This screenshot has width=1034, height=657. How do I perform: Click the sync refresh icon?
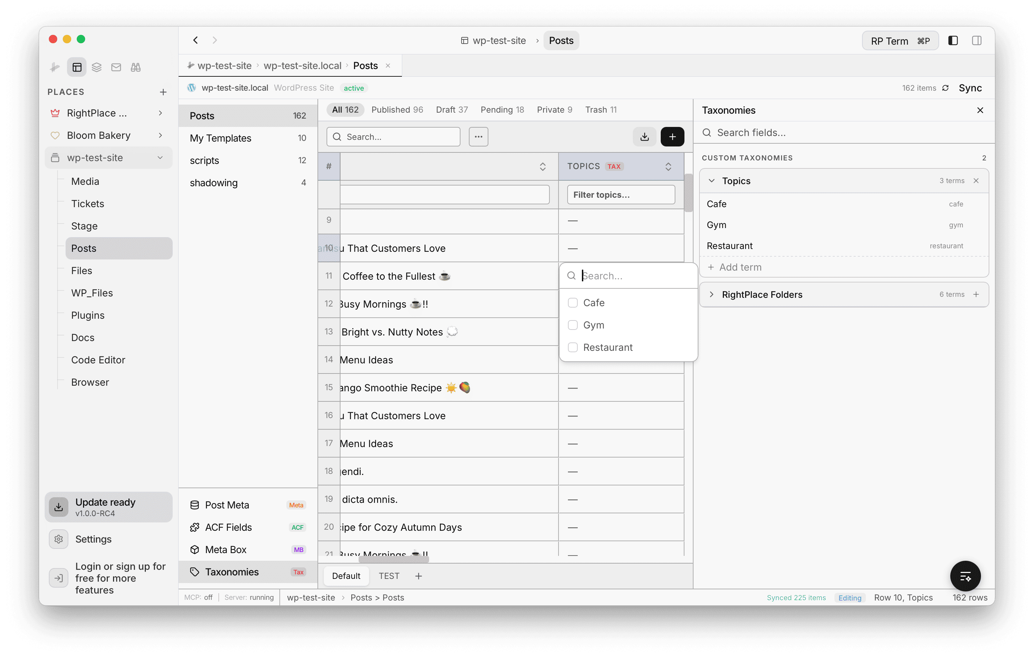(945, 88)
